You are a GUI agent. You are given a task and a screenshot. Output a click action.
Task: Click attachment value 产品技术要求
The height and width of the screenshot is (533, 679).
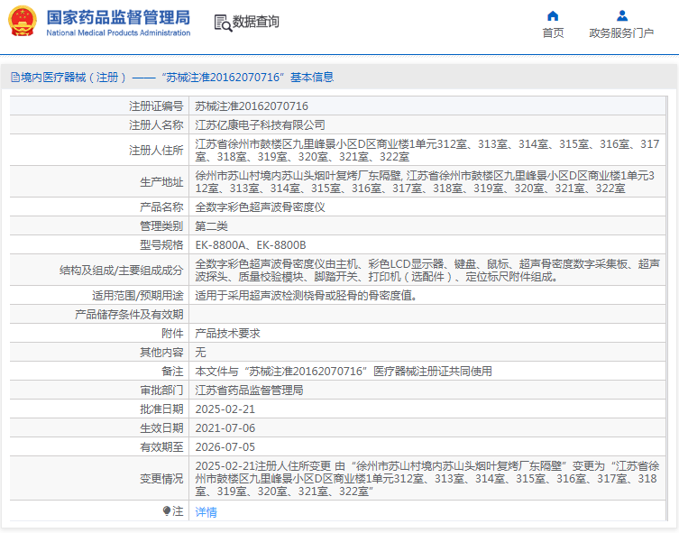(227, 334)
